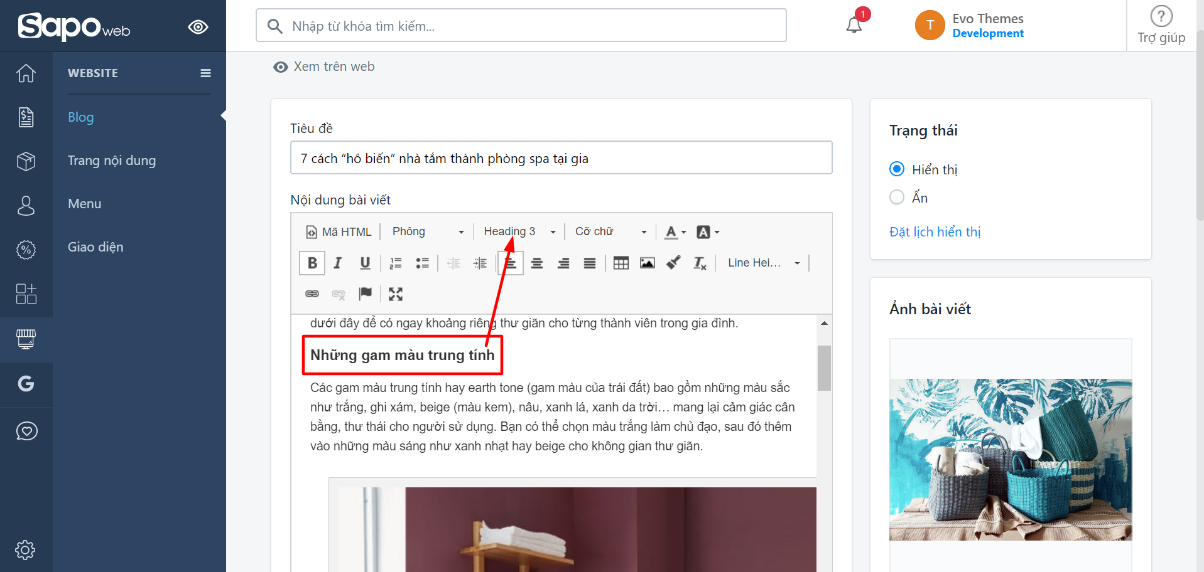1204x572 pixels.
Task: Remove the link with unlink icon
Action: coord(339,294)
